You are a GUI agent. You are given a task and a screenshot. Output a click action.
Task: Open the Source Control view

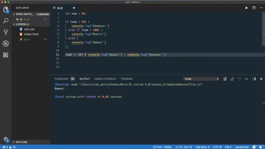pyautogui.click(x=5, y=32)
